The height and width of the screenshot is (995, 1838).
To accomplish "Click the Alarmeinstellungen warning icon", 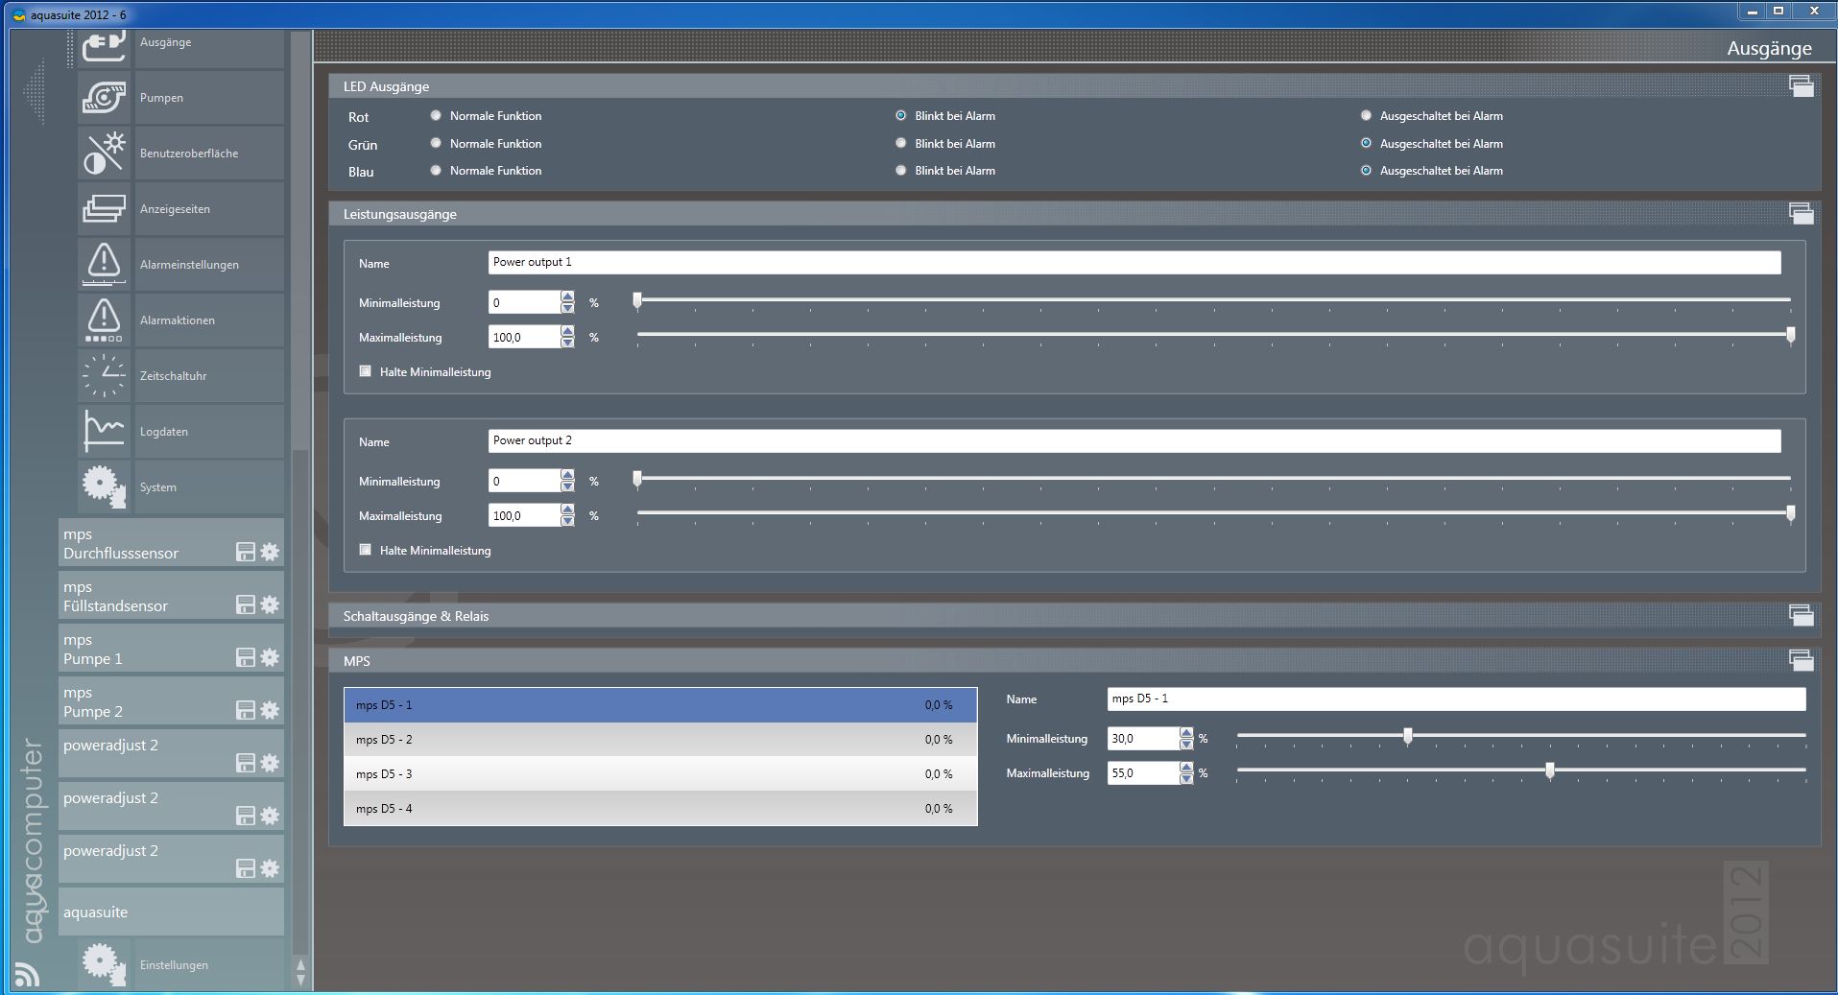I will point(104,264).
